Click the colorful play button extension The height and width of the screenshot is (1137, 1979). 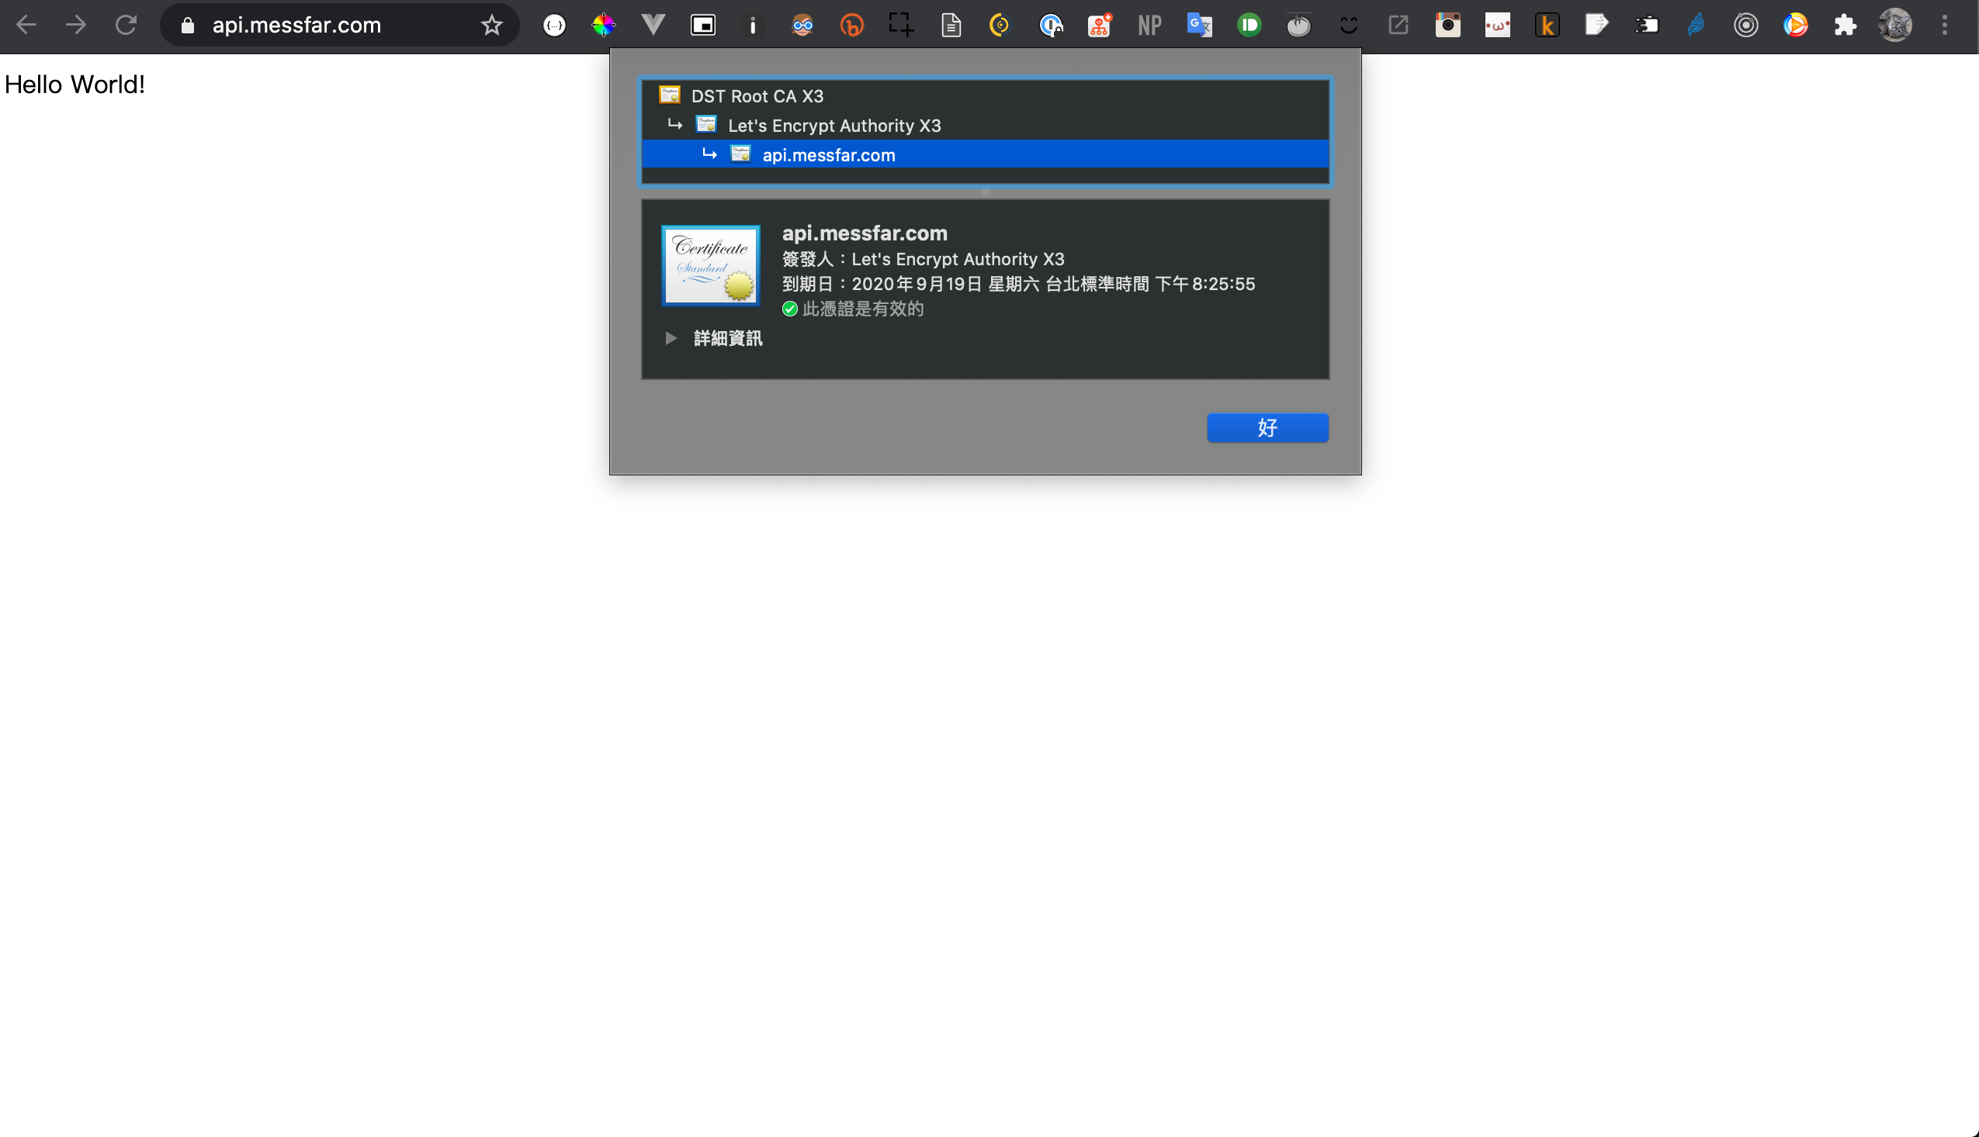(x=1795, y=26)
